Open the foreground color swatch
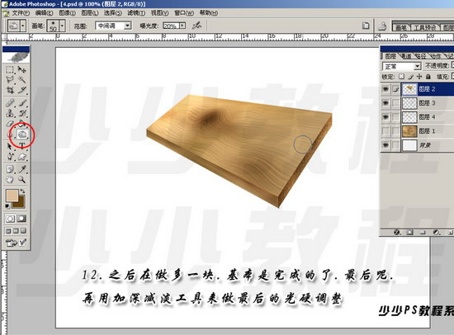This screenshot has height=335, width=454. click(12, 196)
